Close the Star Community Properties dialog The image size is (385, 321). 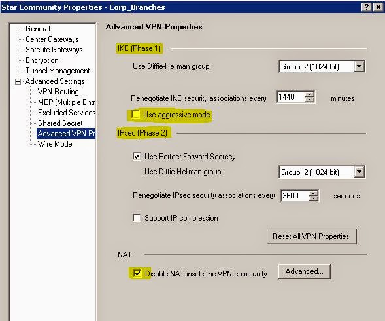(x=378, y=7)
